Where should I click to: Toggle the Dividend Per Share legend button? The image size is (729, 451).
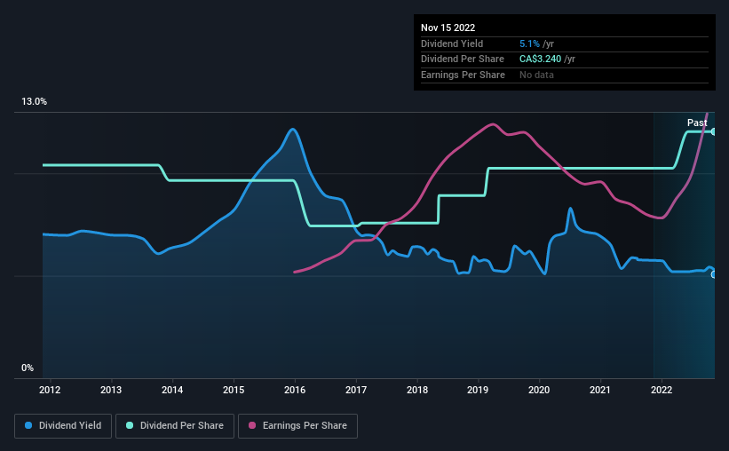(175, 425)
